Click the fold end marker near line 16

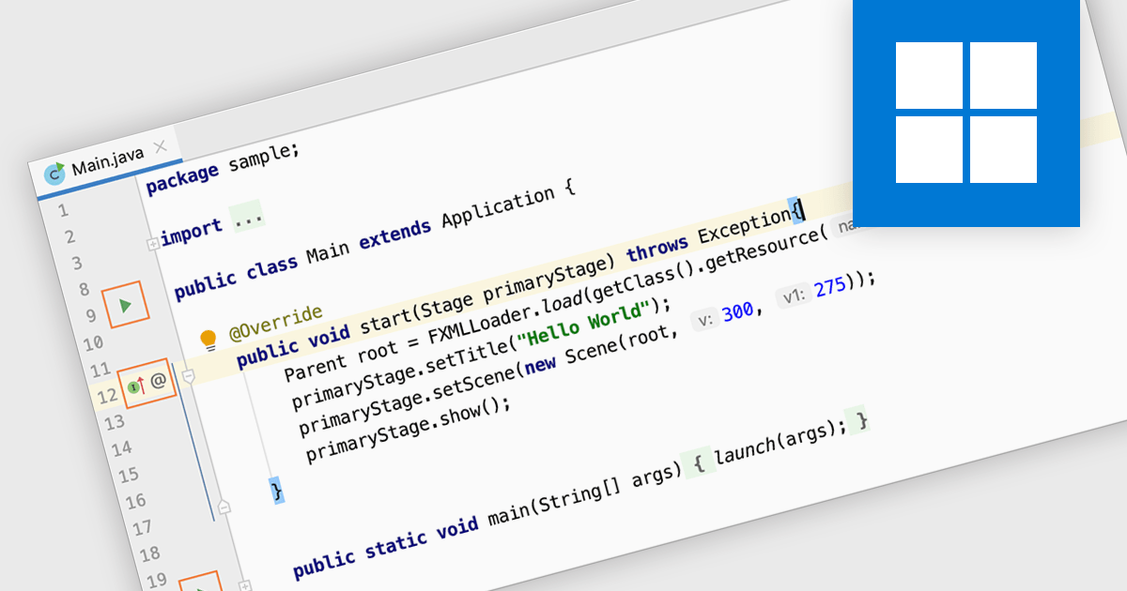224,508
